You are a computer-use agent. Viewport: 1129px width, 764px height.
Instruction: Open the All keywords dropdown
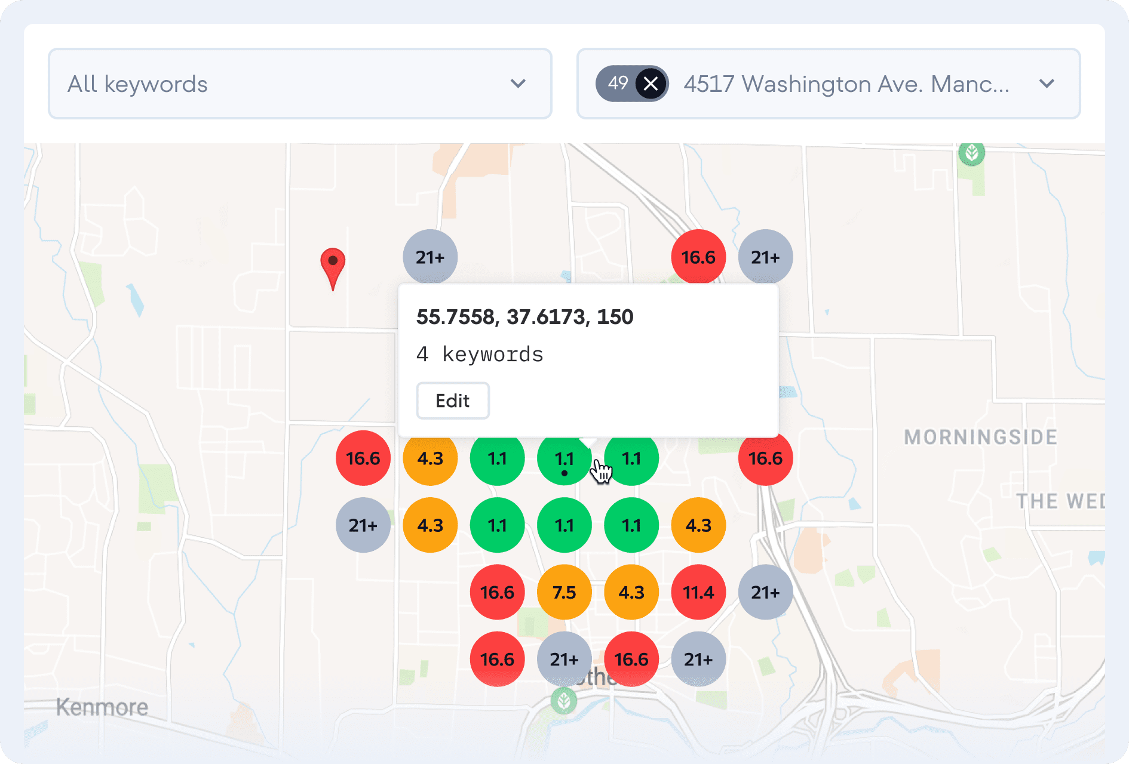[300, 84]
